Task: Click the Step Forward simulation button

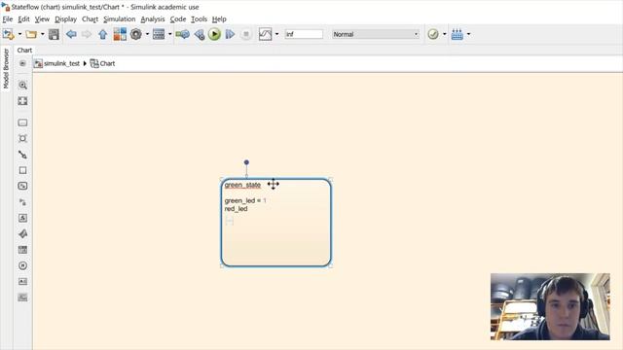Action: [230, 34]
